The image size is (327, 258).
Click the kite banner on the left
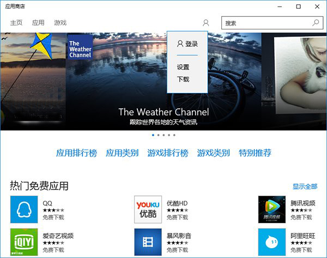coord(33,81)
